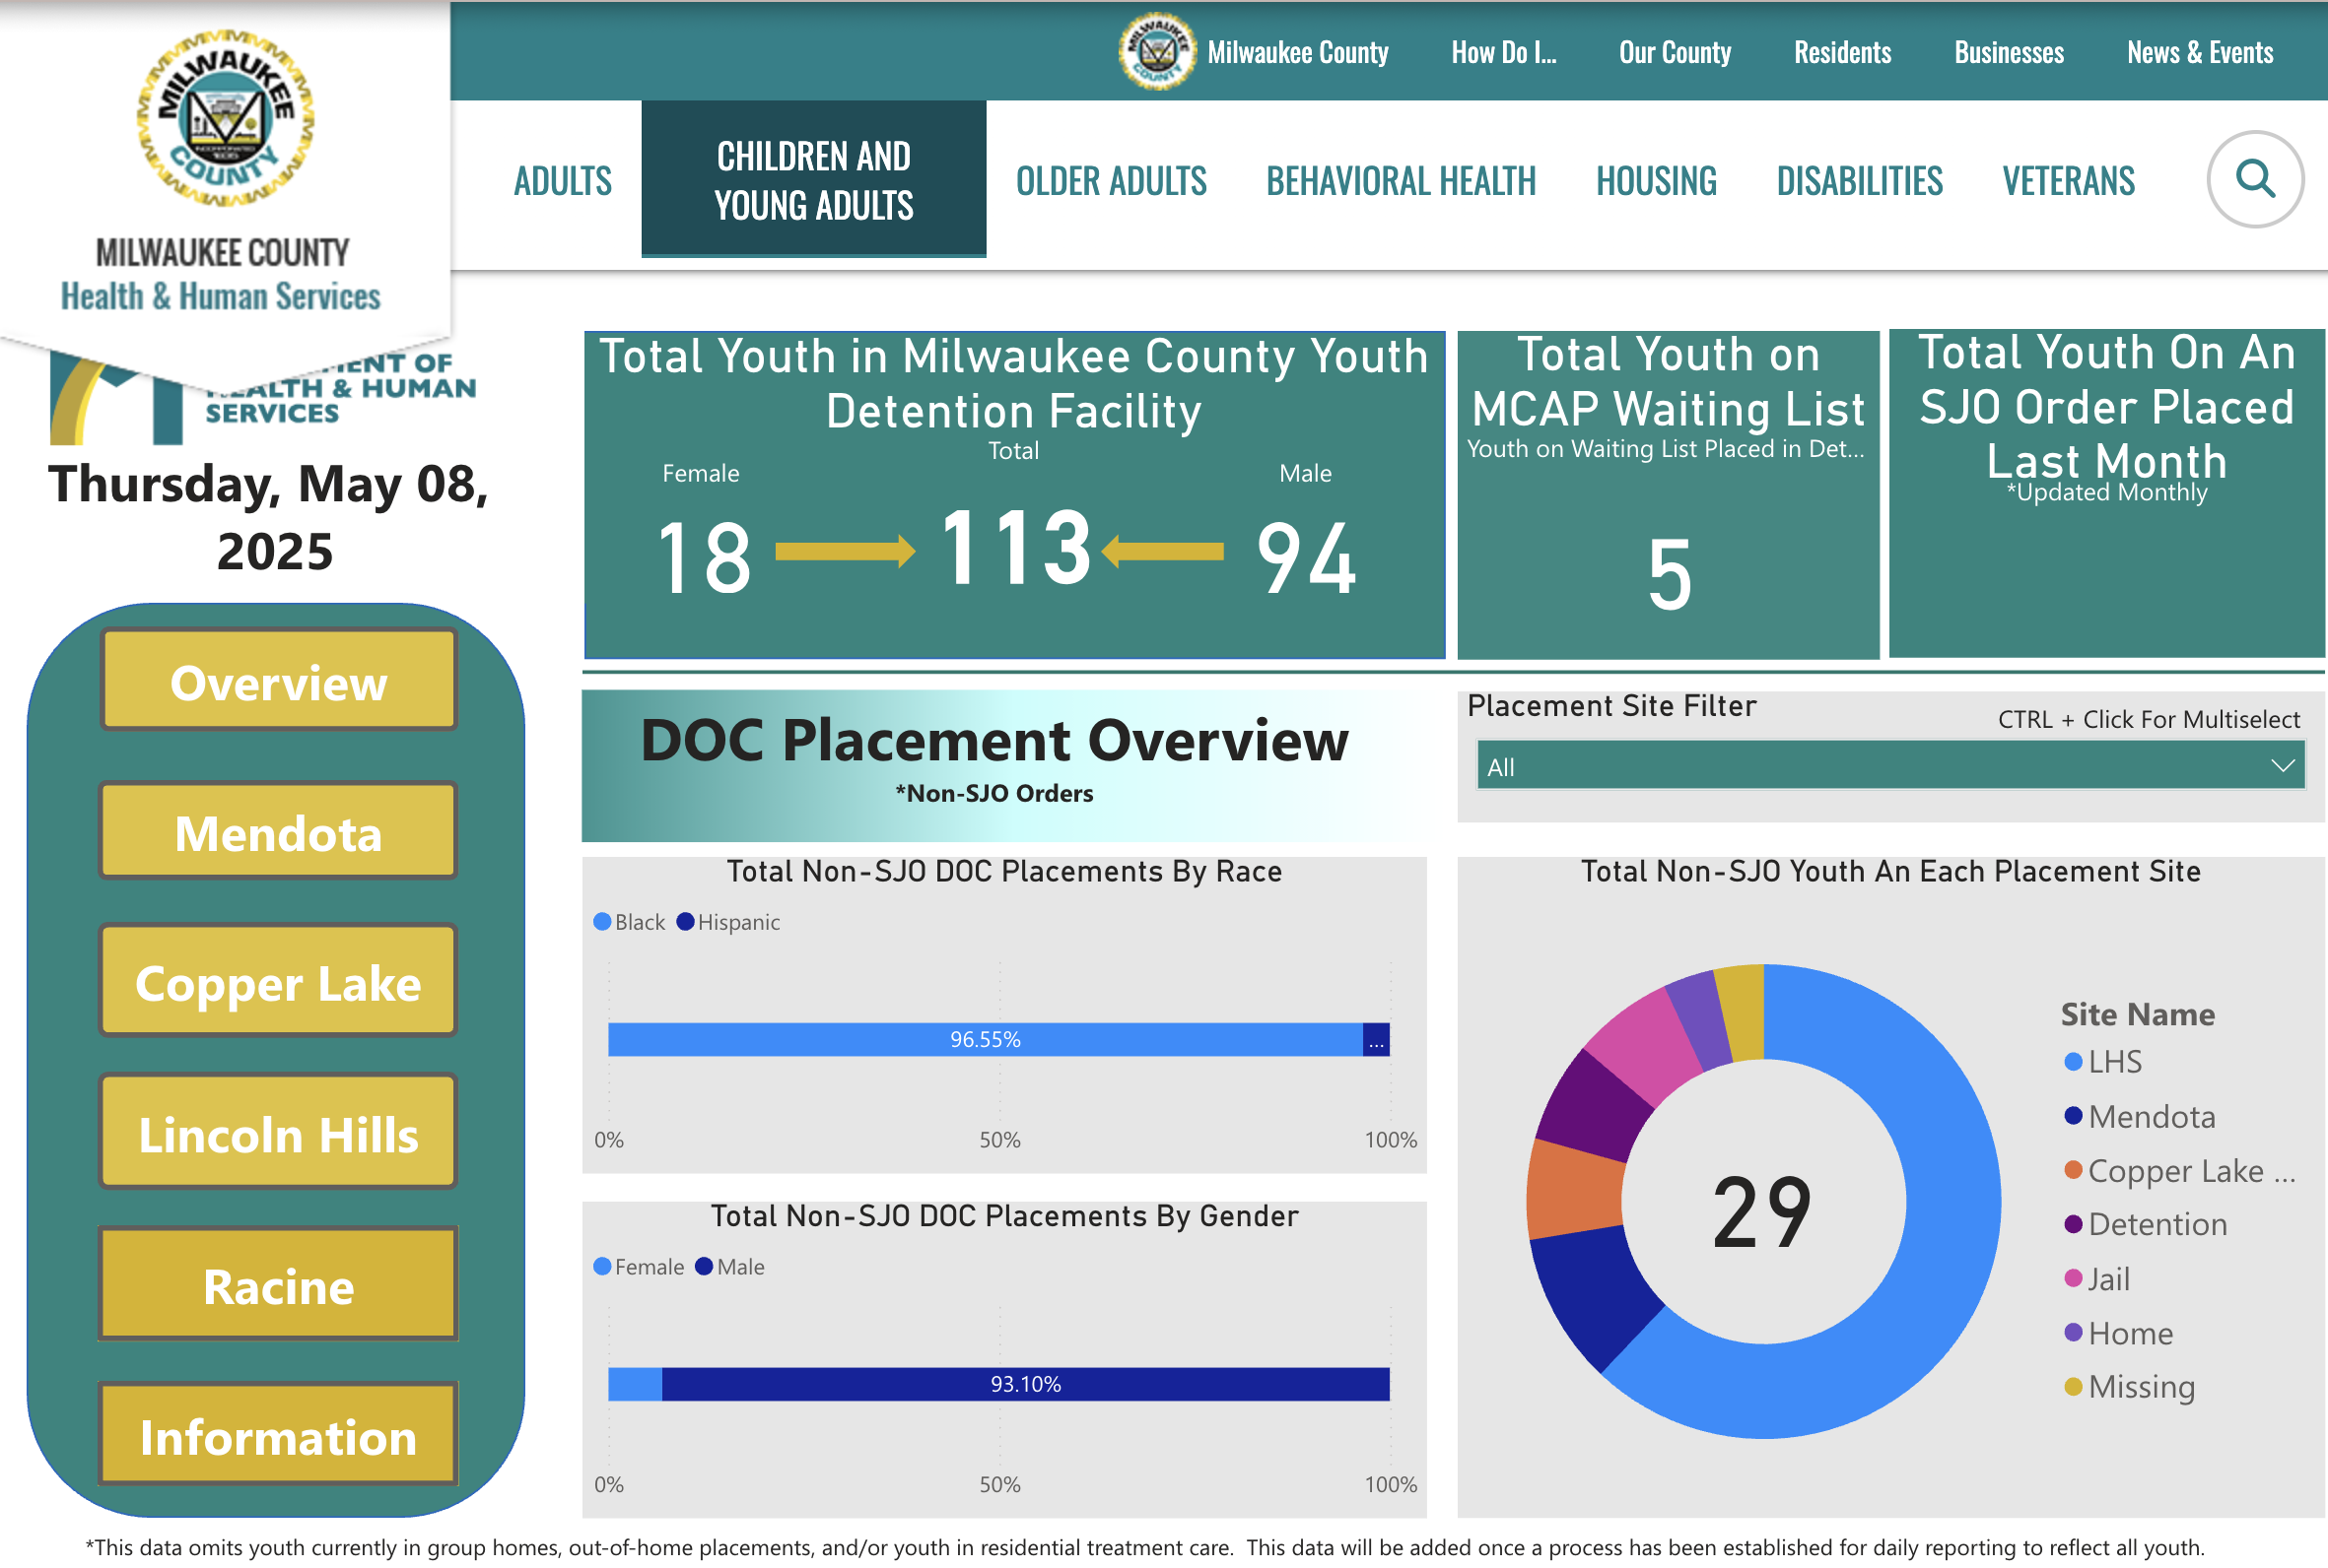Expand the Placement Site Filter dropdown
This screenshot has width=2328, height=1568.
1890,766
